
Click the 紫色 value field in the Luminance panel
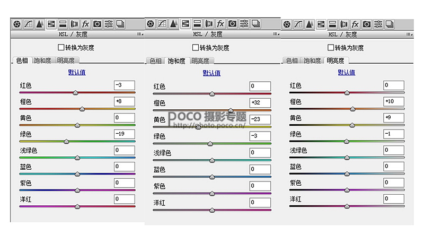394,183
